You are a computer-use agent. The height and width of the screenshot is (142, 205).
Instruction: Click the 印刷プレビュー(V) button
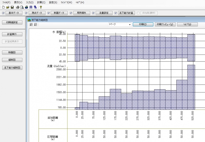165,24
